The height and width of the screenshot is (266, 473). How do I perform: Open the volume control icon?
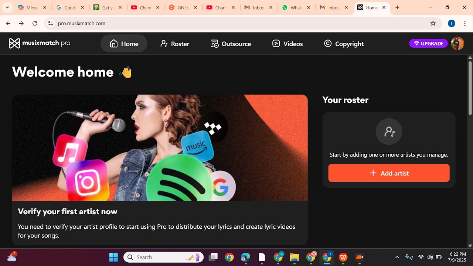[430, 257]
